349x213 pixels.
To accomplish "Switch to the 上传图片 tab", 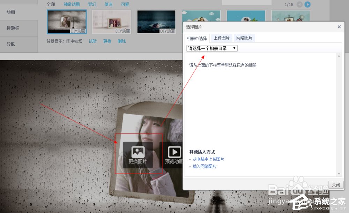I will click(222, 38).
